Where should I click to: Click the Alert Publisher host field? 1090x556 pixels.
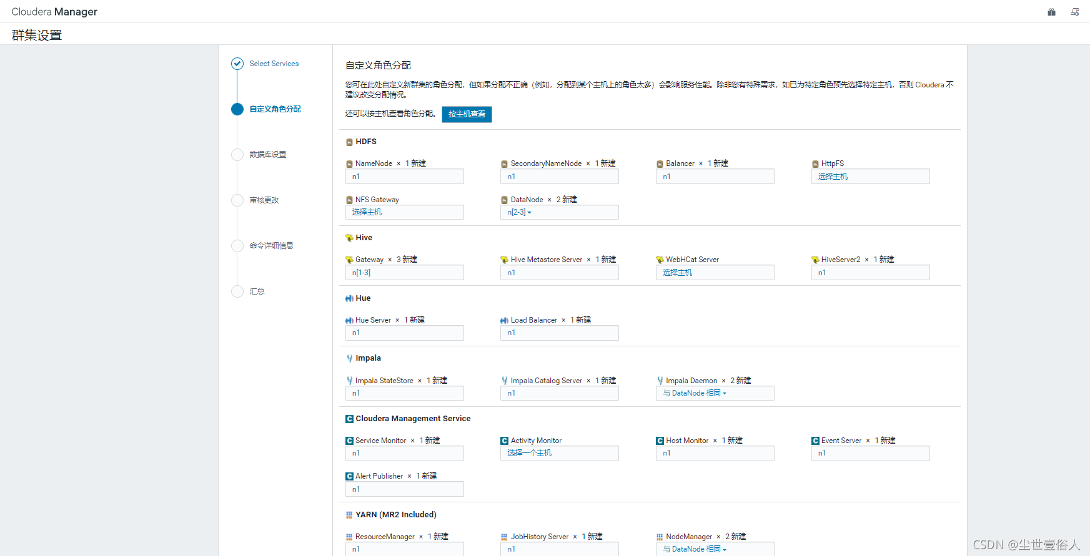[x=405, y=489]
